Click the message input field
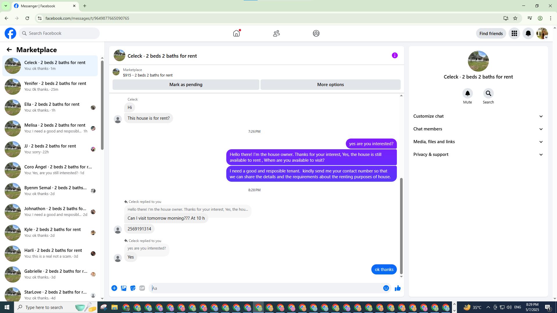557x313 pixels. click(x=265, y=288)
